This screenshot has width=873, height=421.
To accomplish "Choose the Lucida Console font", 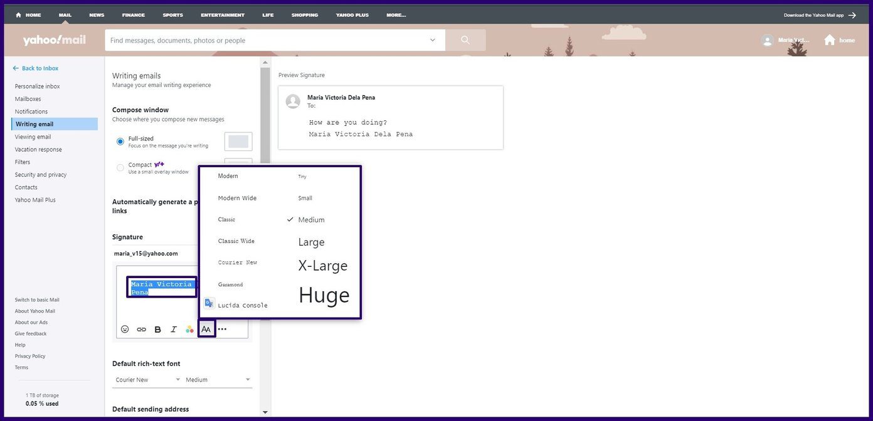I will (x=243, y=306).
